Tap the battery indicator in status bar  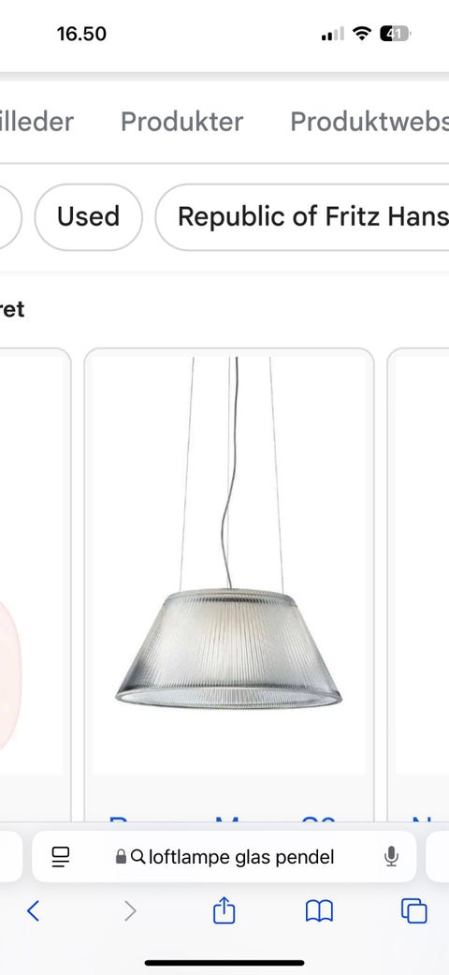[395, 34]
